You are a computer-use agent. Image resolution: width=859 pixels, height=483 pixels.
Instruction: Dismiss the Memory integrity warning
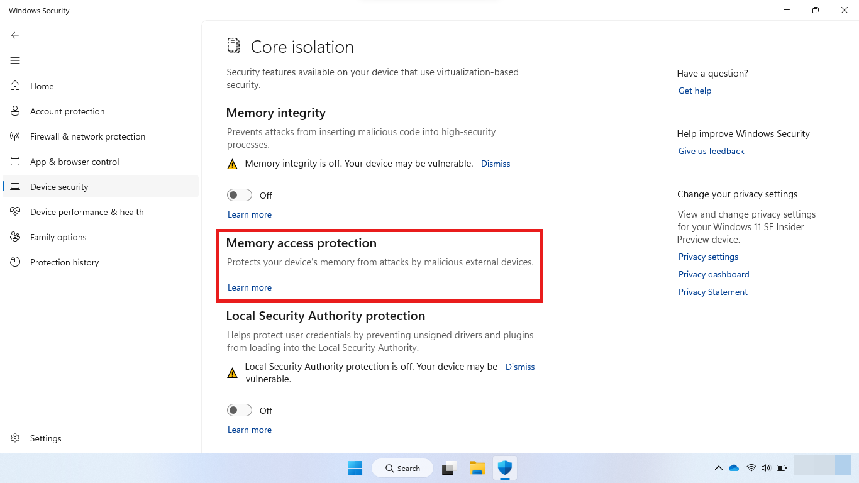click(x=496, y=164)
